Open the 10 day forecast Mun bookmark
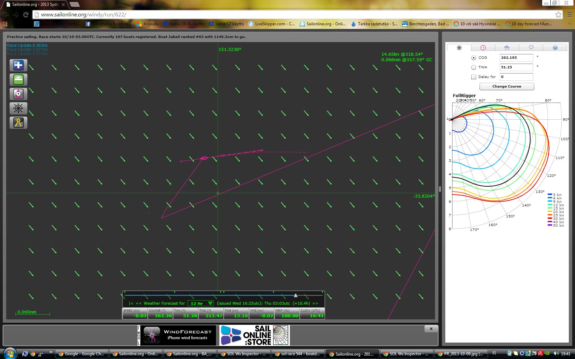Image resolution: width=575 pixels, height=359 pixels. click(x=528, y=24)
